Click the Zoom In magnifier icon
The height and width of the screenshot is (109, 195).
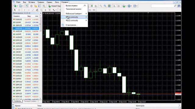click(101, 6)
